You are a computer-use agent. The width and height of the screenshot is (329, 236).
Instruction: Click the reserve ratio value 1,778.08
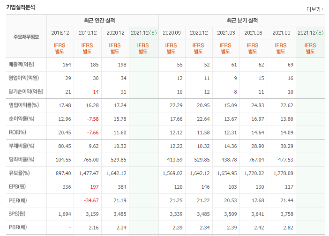coord(283,174)
